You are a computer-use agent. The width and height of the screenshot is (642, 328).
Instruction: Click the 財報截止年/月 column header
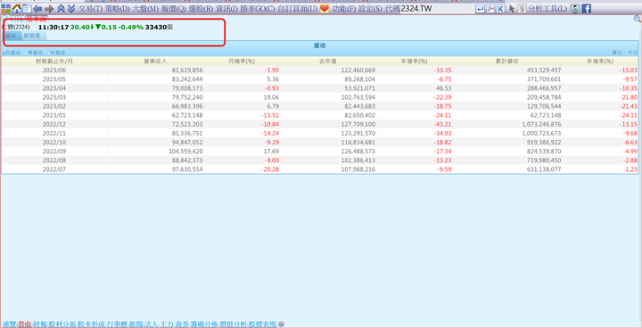(x=54, y=61)
